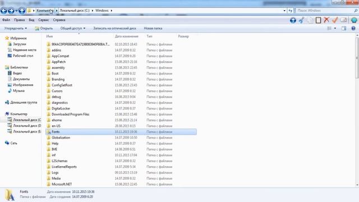Screen dimensions: 359x202
Task: Select the Globalization folder
Action: click(x=61, y=137)
